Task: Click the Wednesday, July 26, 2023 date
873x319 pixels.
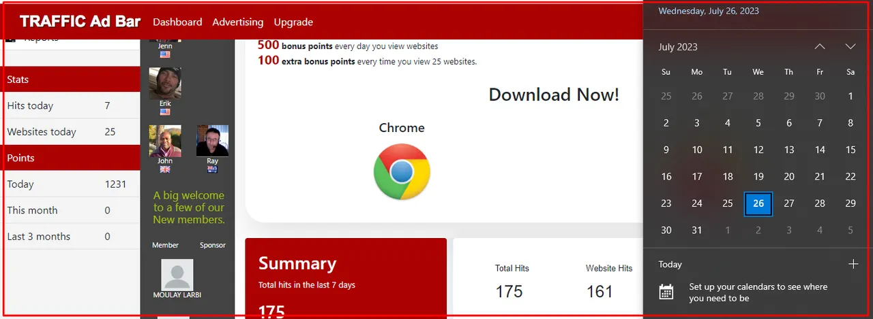Action: tap(709, 11)
